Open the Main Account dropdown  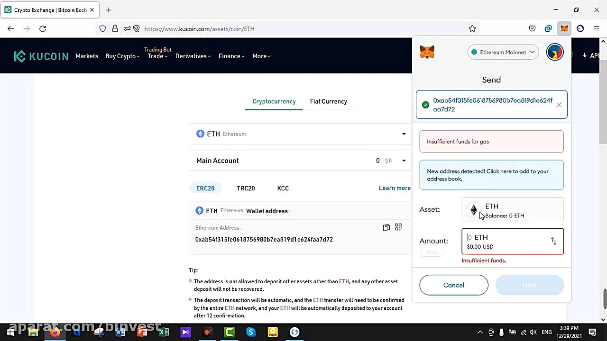[299, 161]
